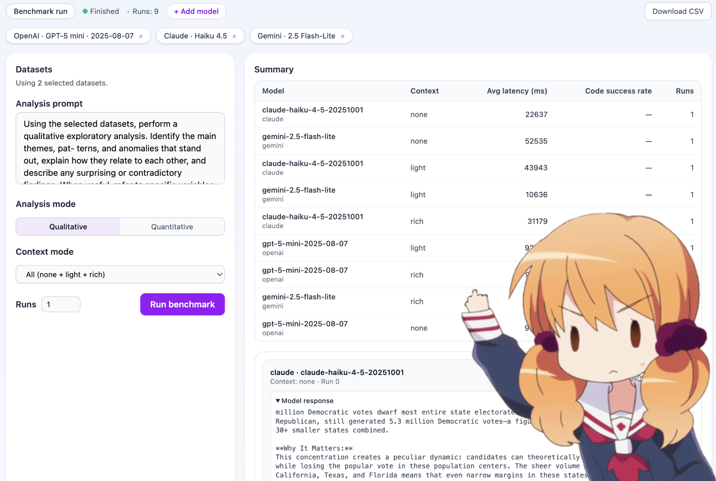Click the Add model button
Image resolution: width=716 pixels, height=481 pixels.
(x=196, y=11)
